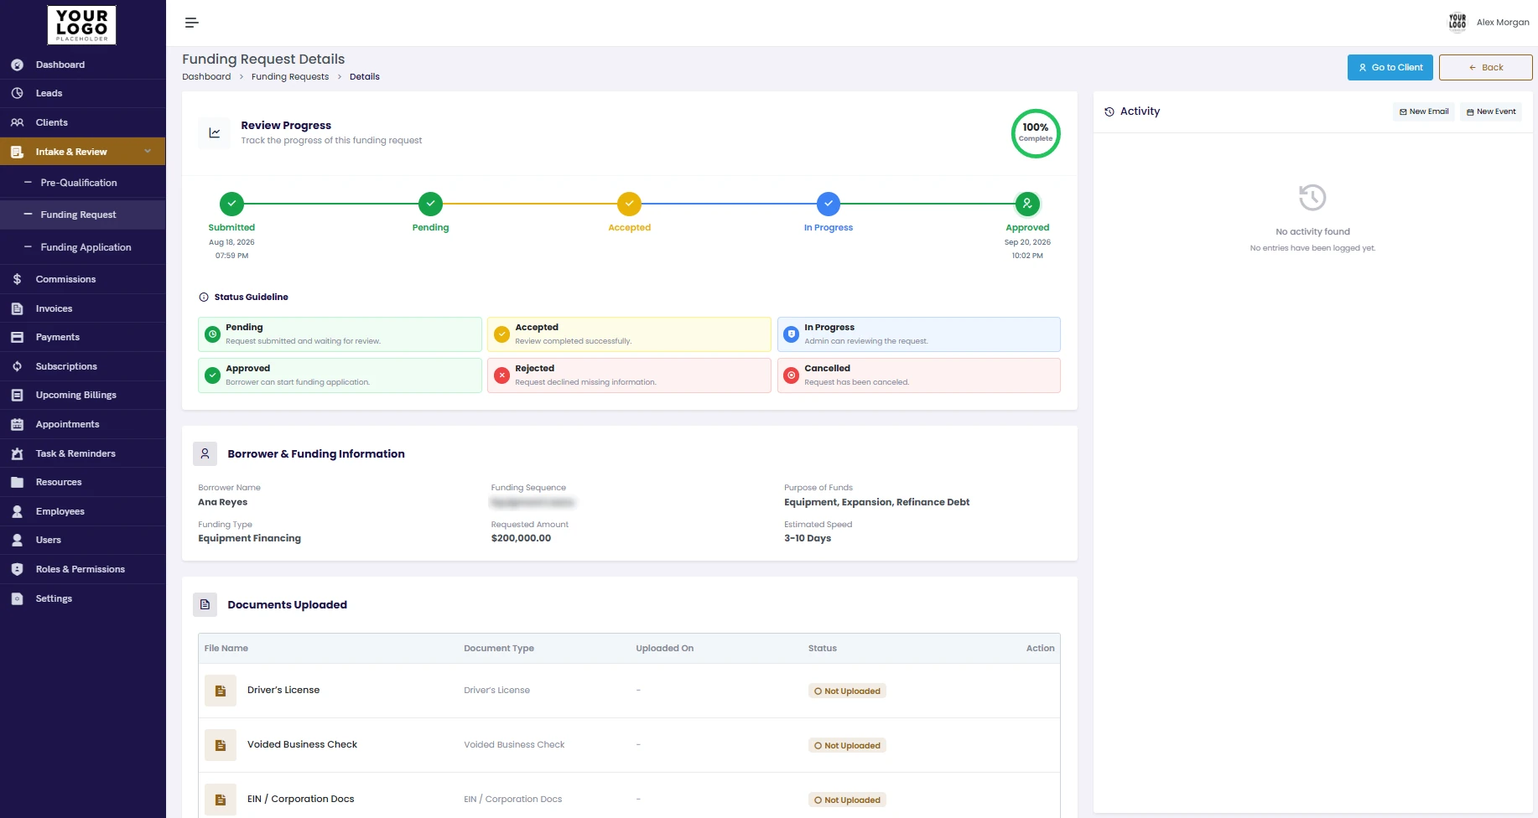Open Alex Morgan user menu
The image size is (1538, 818).
pos(1503,23)
